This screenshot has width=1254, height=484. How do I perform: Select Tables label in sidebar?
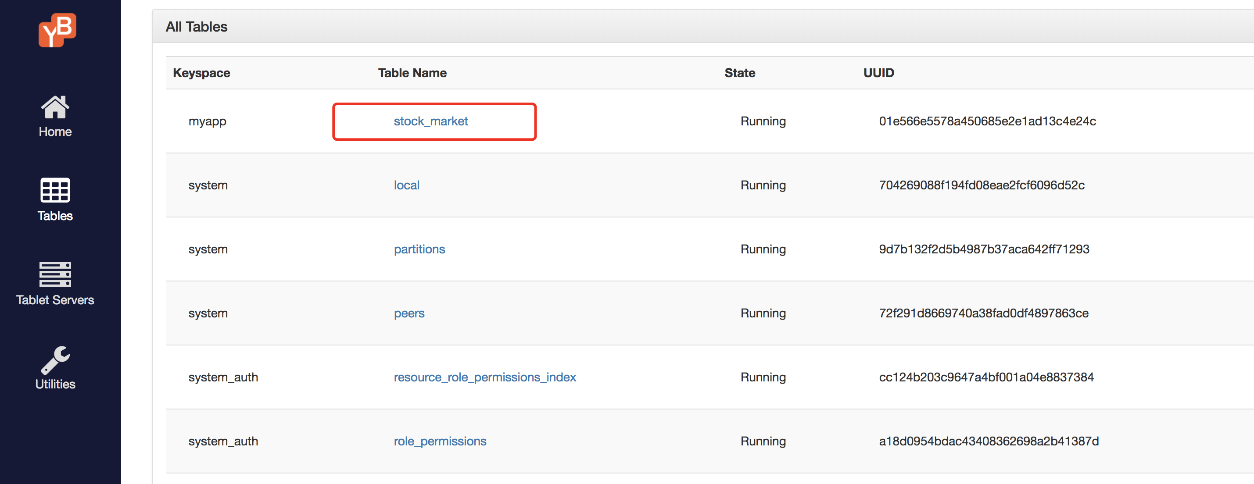[x=55, y=216]
